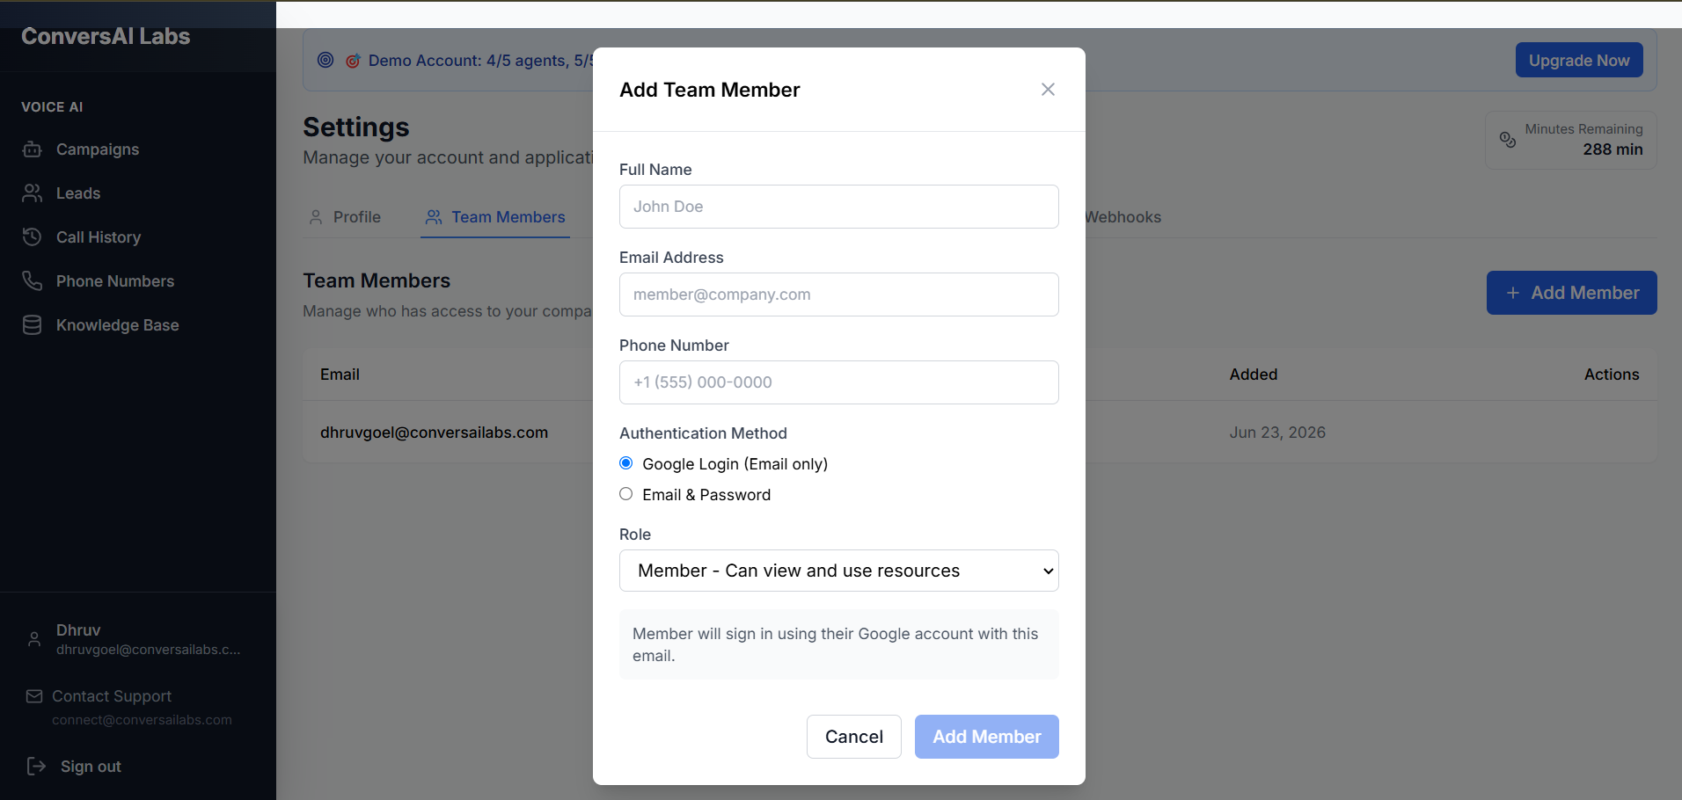Click the Contact Support envelope icon
Screen dimensions: 1682x800
pos(34,696)
